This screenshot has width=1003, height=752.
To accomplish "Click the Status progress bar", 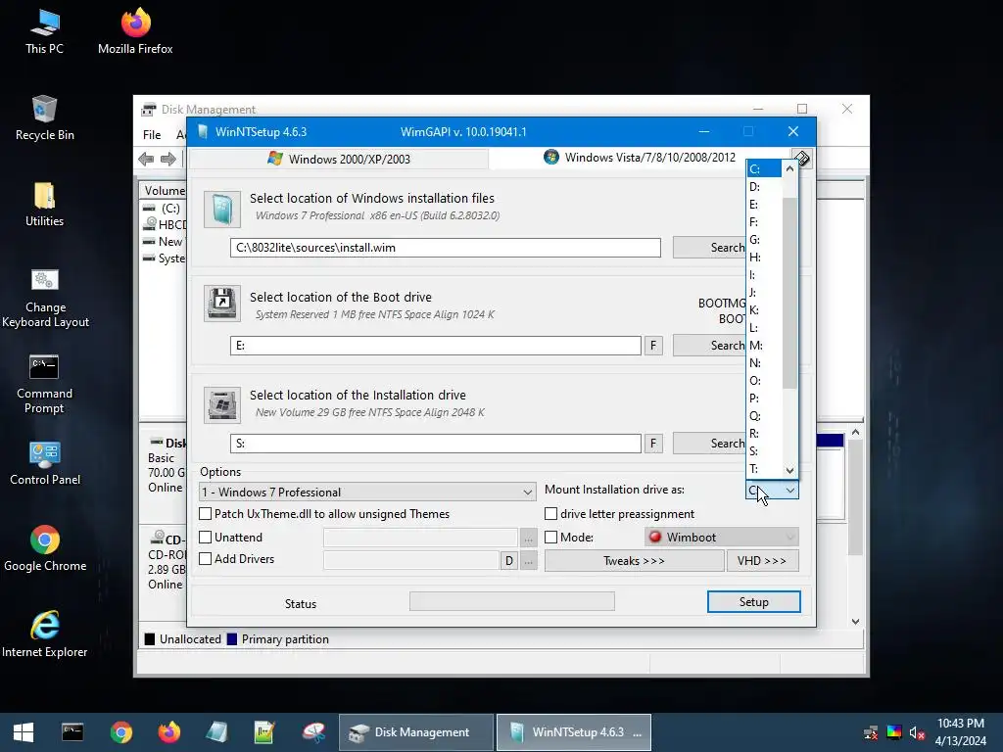I will (x=511, y=601).
